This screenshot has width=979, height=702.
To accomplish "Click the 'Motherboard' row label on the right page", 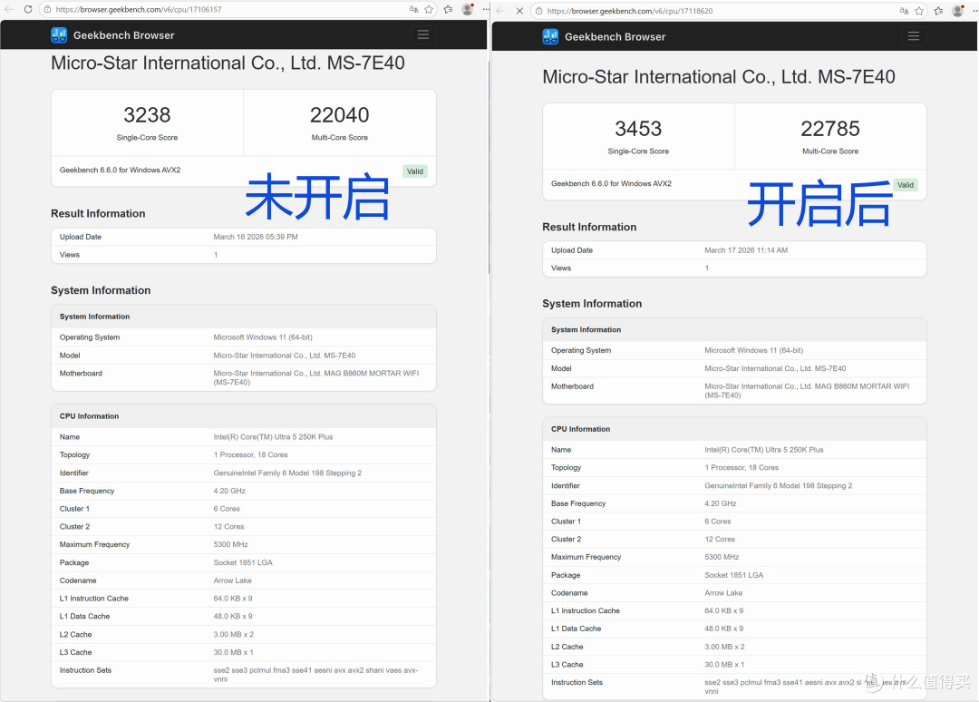I will point(573,386).
